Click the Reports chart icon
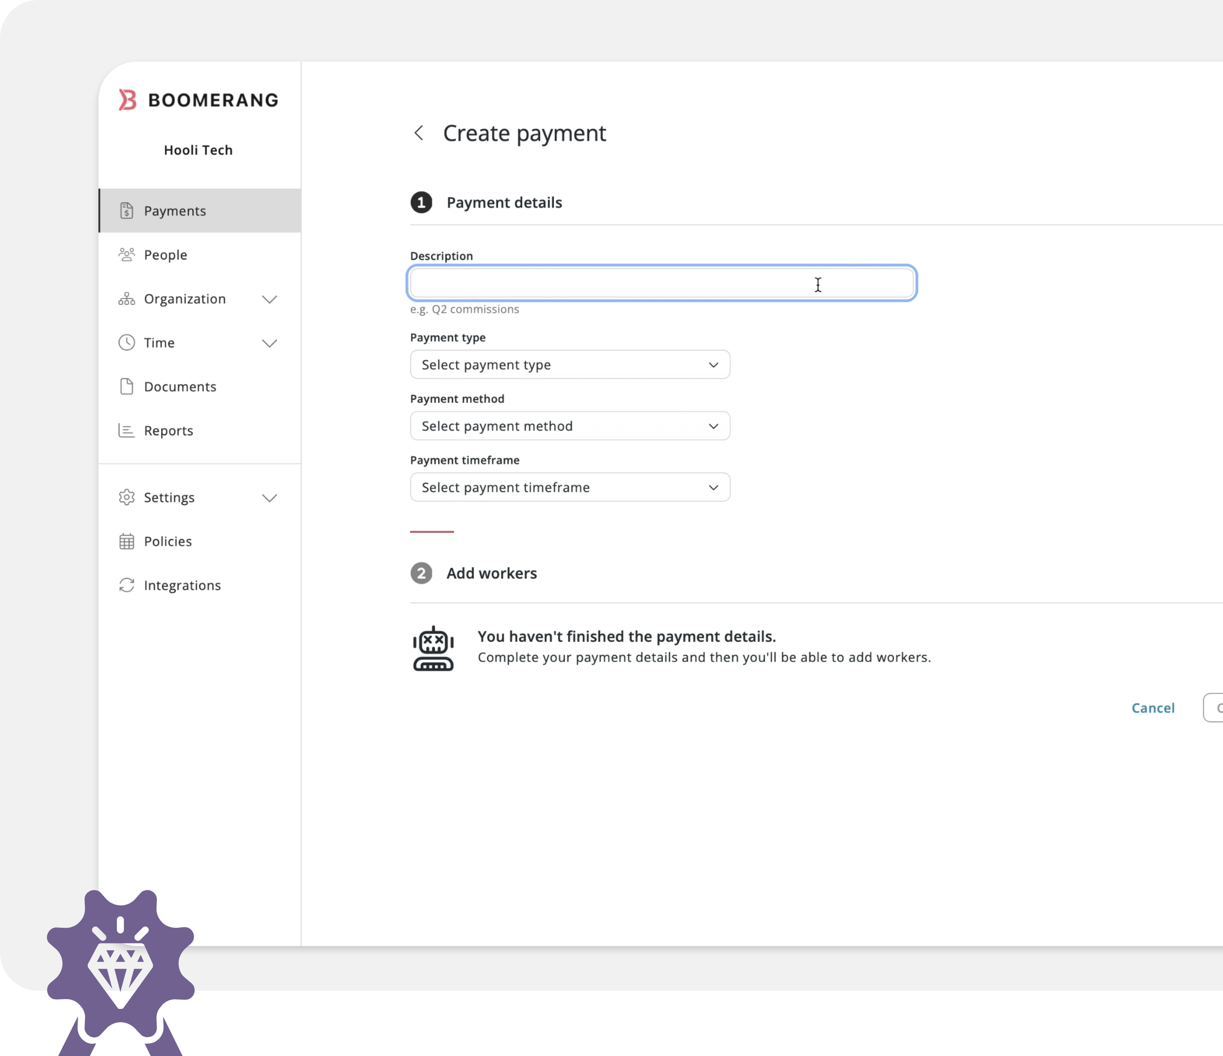 tap(126, 430)
